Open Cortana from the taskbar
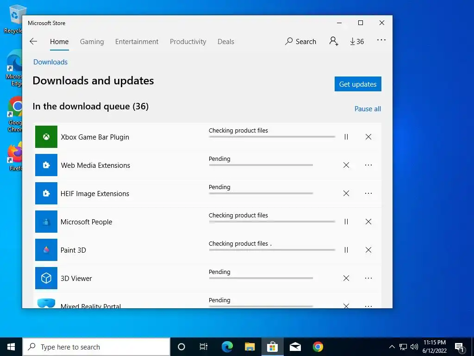The image size is (474, 356). point(181,347)
